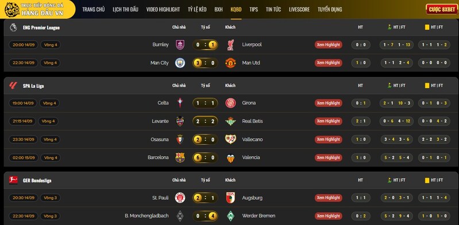Select the BXH navigation tab
This screenshot has width=459, height=225.
click(x=218, y=9)
